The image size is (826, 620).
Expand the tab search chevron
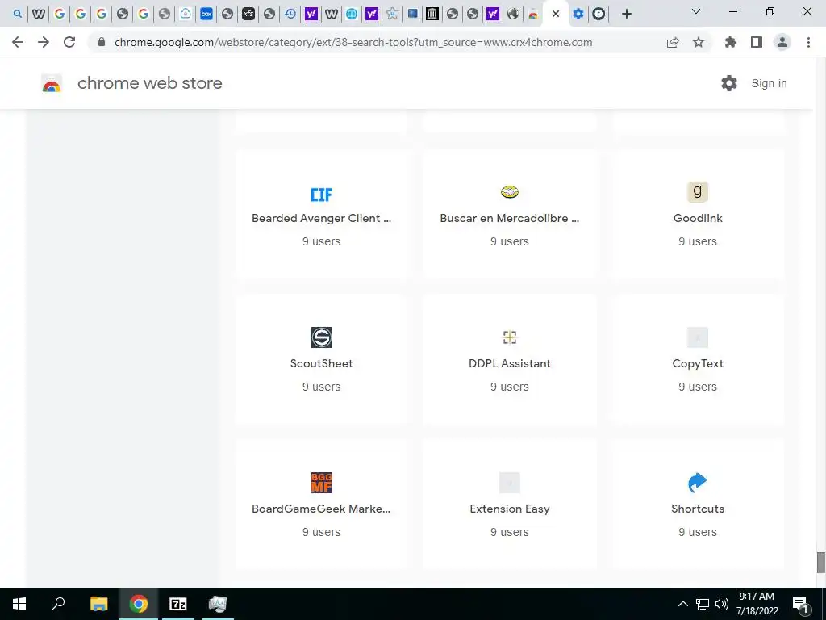(x=696, y=11)
